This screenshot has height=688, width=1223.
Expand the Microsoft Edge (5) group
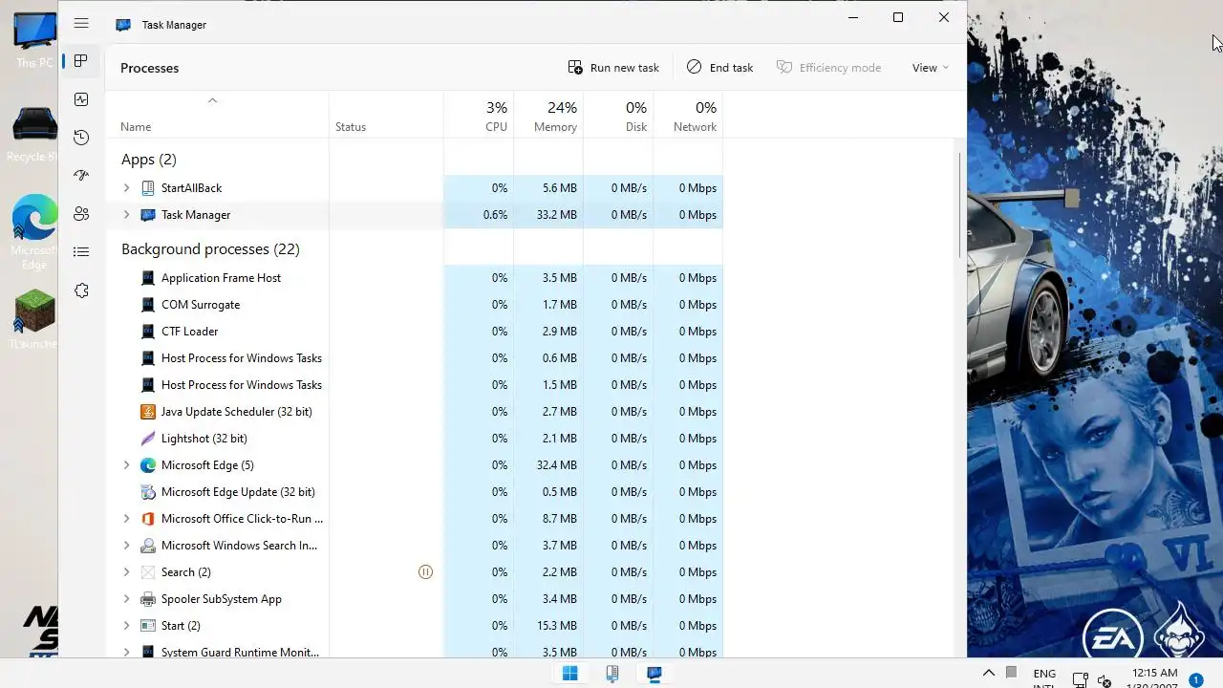tap(126, 465)
